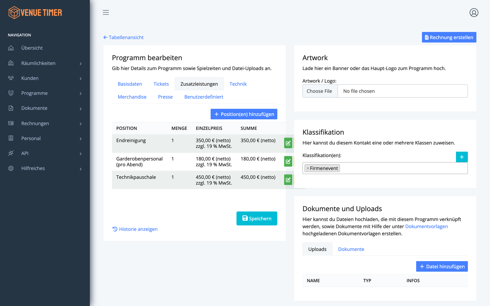Screen dimensions: 490x306
Task: Expand the Kunden menu chevron
Action: tap(81, 79)
